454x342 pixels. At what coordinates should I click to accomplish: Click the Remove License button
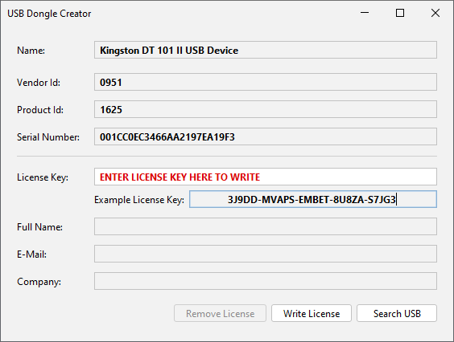pos(220,313)
